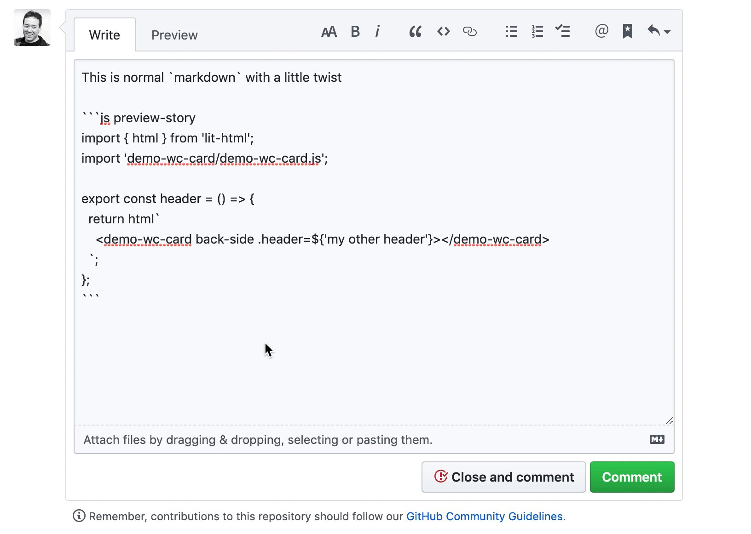
Task: Switch to the Preview tab
Action: point(174,35)
